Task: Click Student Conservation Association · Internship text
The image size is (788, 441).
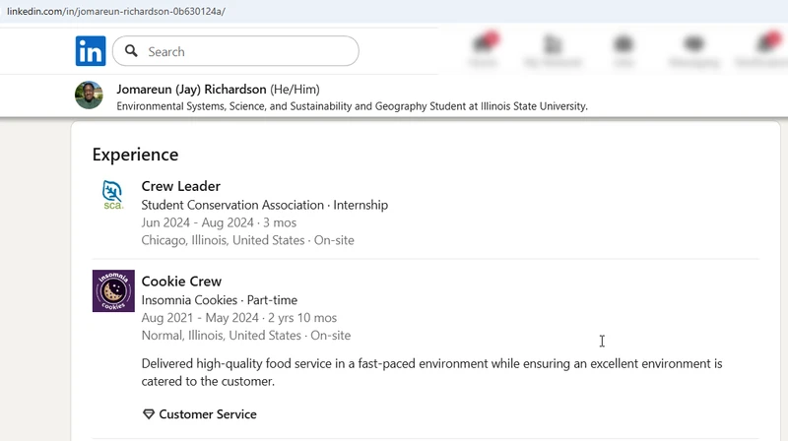Action: click(264, 205)
